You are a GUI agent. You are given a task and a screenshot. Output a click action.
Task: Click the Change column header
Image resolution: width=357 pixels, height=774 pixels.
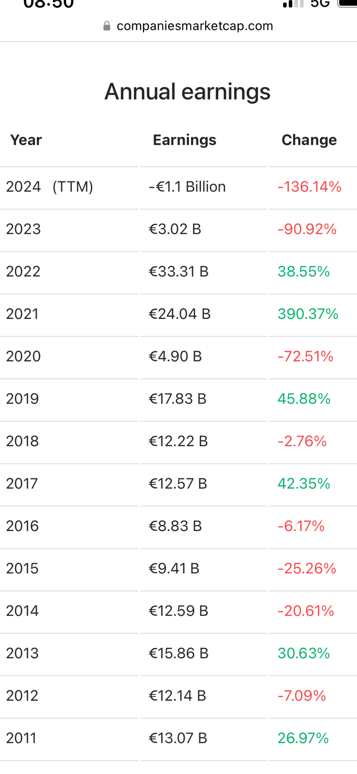click(x=309, y=140)
